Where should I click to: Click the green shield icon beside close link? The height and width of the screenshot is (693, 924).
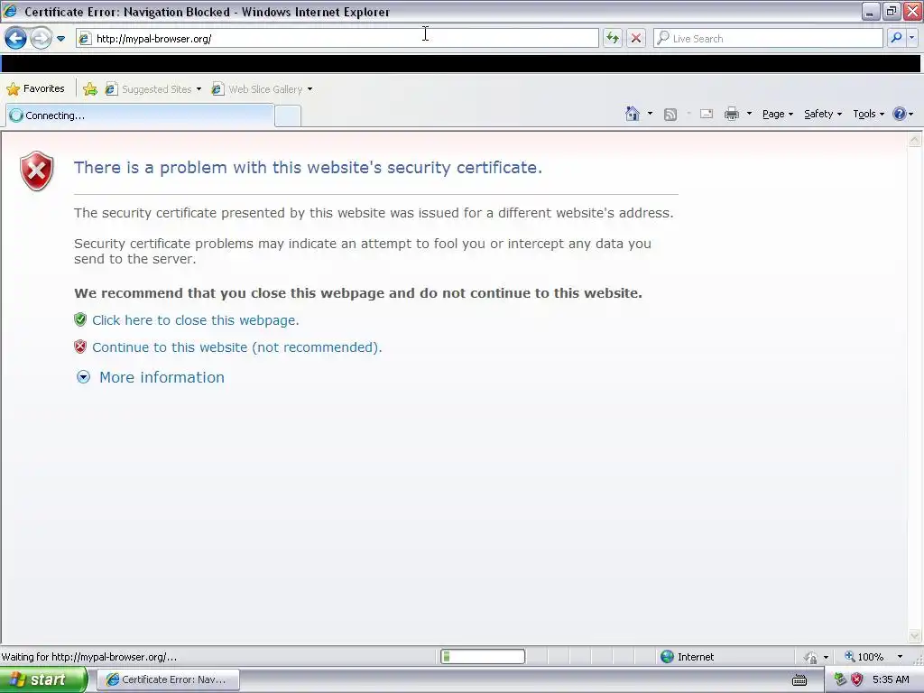coord(80,319)
